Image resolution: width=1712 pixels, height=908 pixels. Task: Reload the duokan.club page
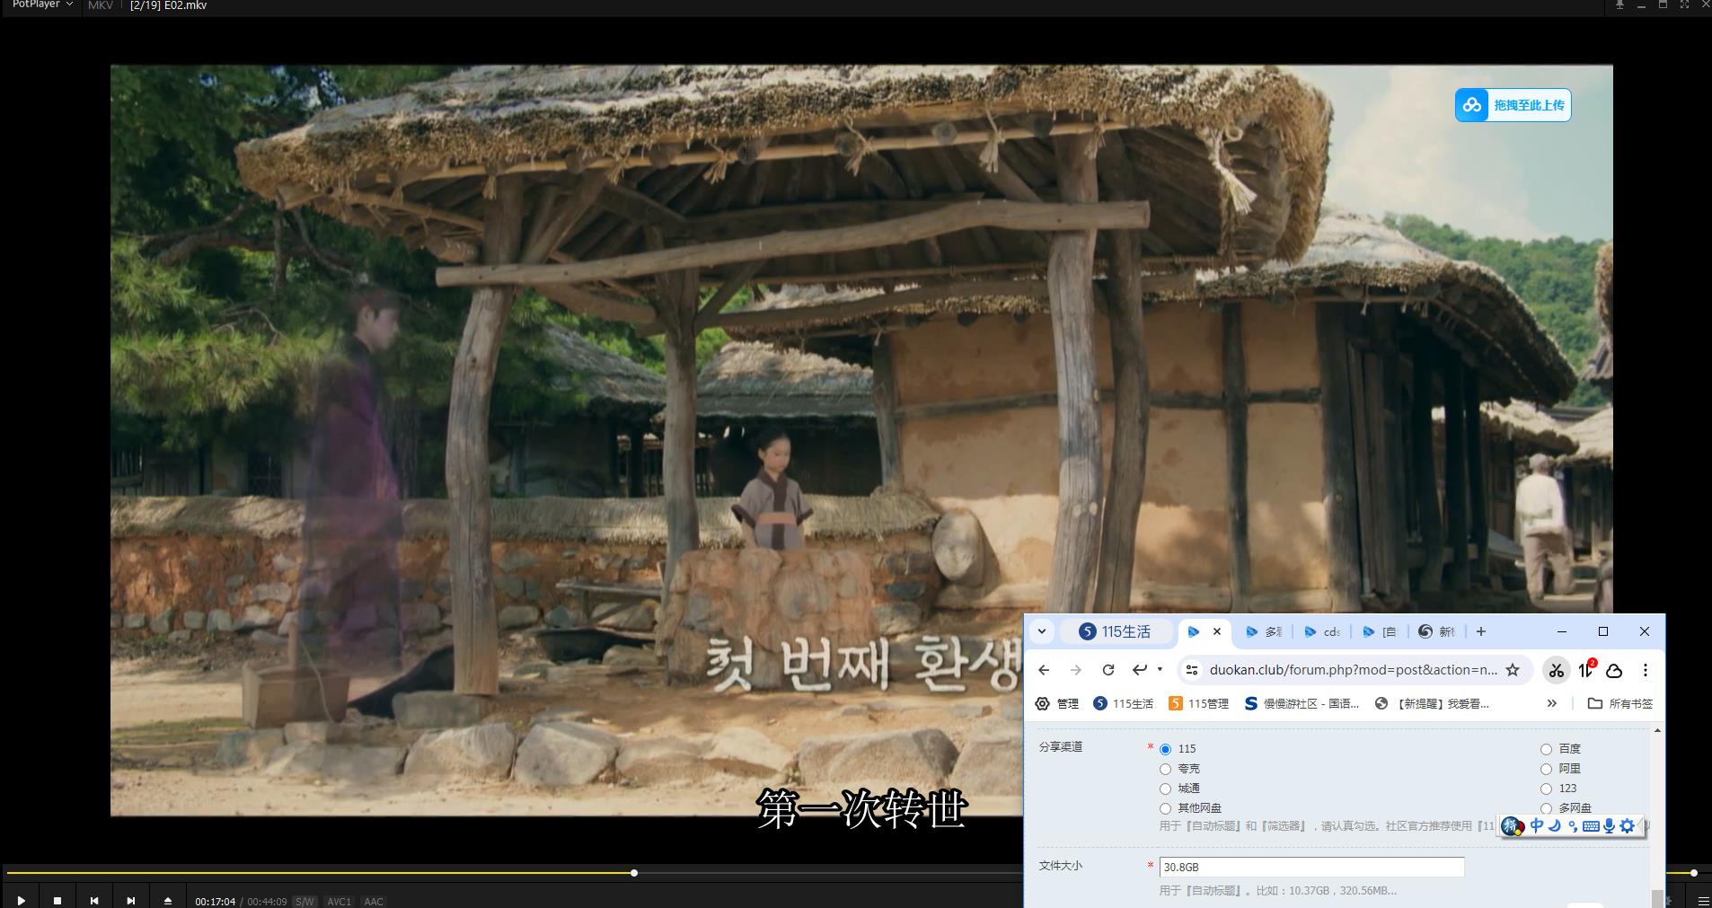click(x=1108, y=670)
